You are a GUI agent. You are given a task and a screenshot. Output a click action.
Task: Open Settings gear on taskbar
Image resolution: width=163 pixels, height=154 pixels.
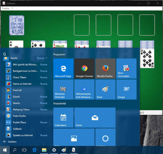[54, 150]
